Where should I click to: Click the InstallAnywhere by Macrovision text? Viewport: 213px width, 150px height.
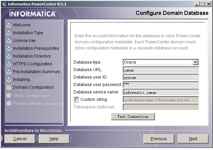pyautogui.click(x=33, y=131)
